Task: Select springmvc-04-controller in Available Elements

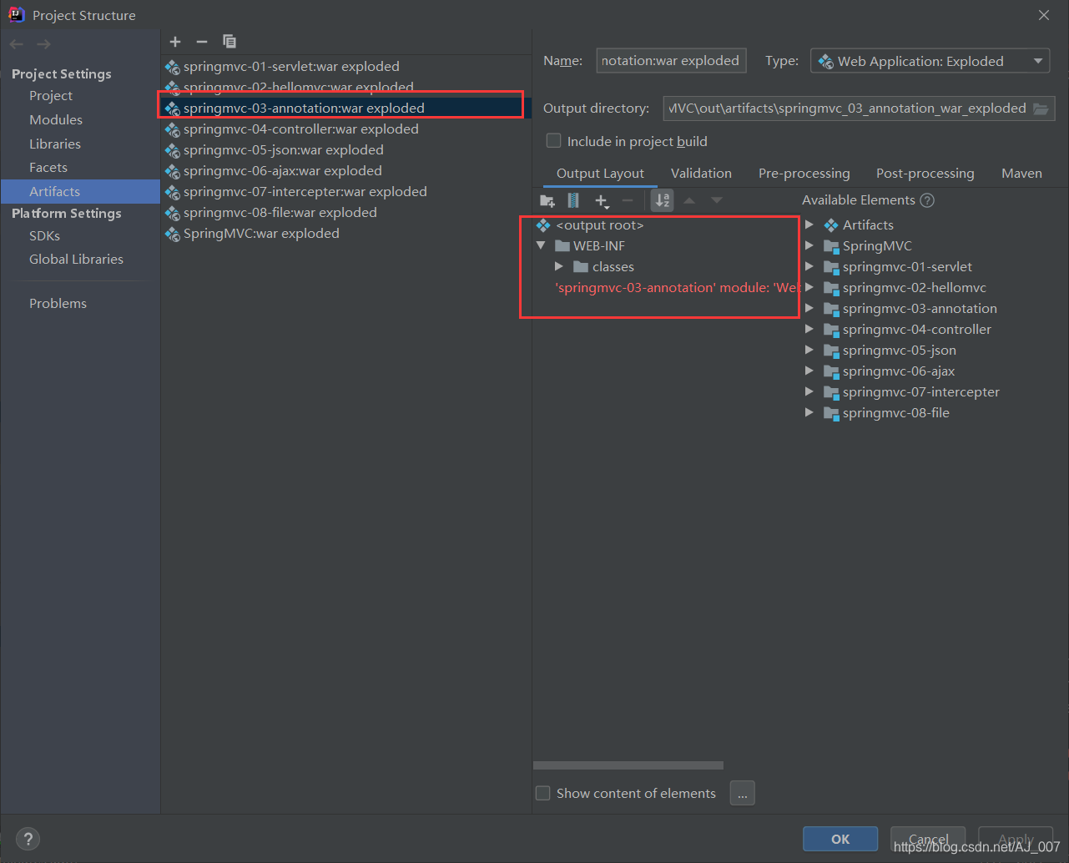Action: (x=916, y=330)
